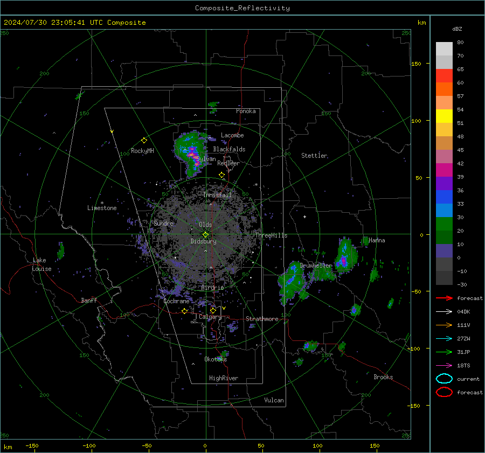The height and width of the screenshot is (453, 485).
Task: Click the dBZ legend heading
Action: [457, 29]
